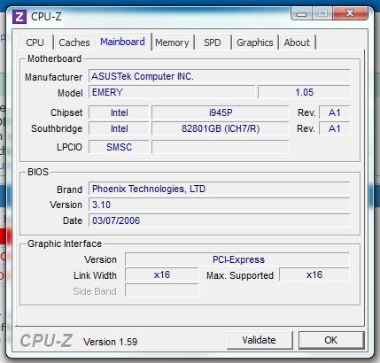Click the Chipset Intel vendor field

[119, 112]
